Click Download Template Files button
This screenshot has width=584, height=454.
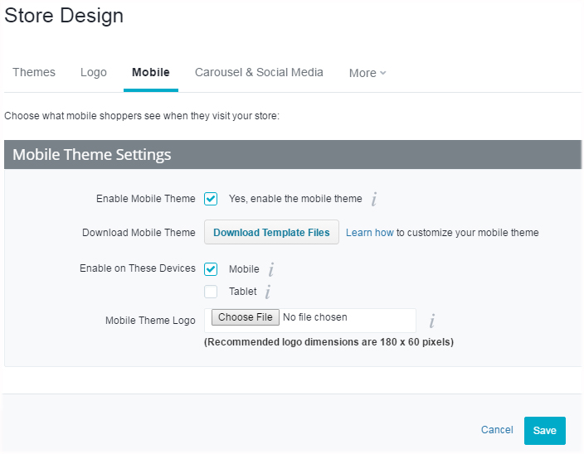pos(271,233)
